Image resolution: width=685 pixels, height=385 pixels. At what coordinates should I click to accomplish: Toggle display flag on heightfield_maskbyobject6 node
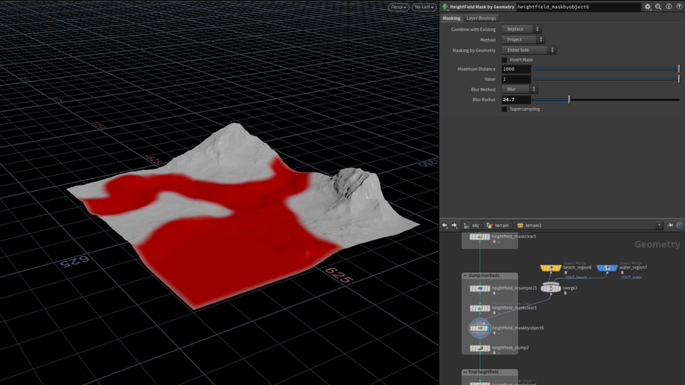click(x=488, y=328)
